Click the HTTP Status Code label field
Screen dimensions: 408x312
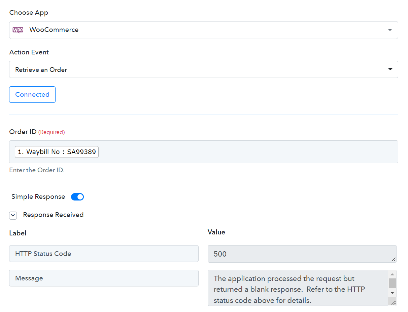[x=104, y=254]
